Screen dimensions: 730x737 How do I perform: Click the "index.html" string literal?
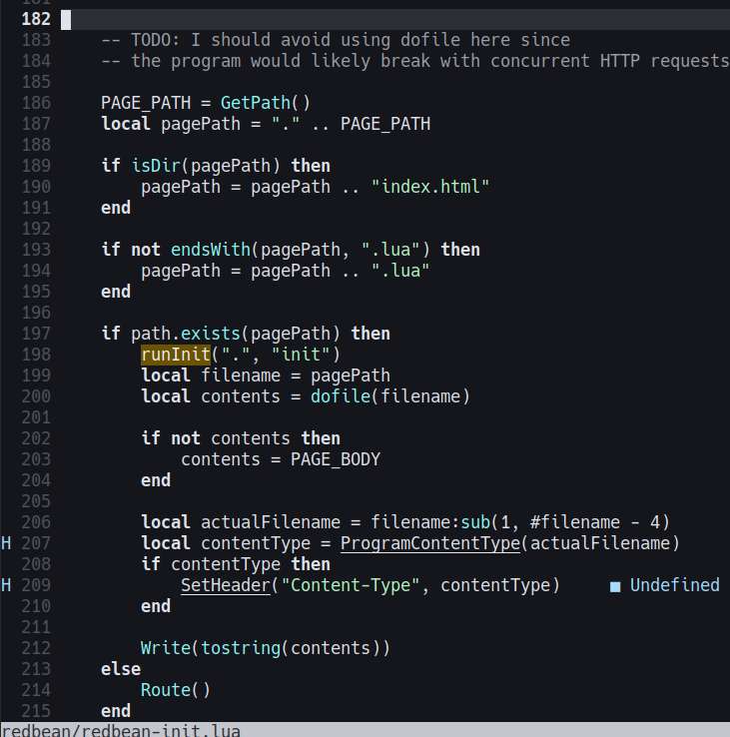430,187
